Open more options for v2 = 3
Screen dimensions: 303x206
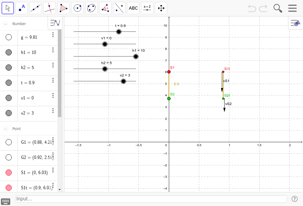[53, 111]
